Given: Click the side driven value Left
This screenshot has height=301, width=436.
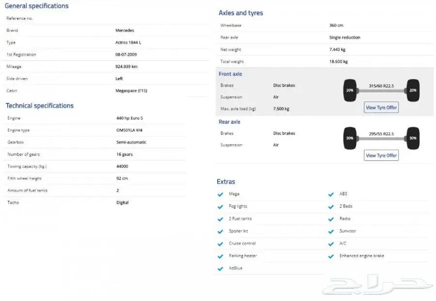Looking at the screenshot, I should click(119, 79).
